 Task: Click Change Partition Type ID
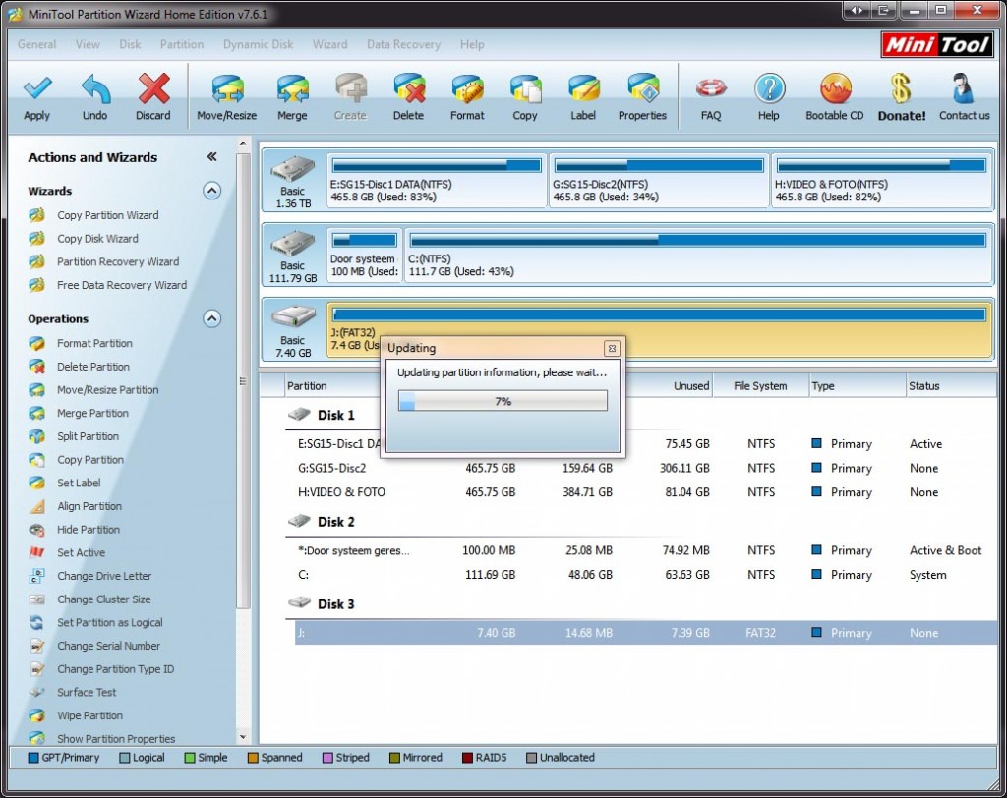(x=116, y=669)
